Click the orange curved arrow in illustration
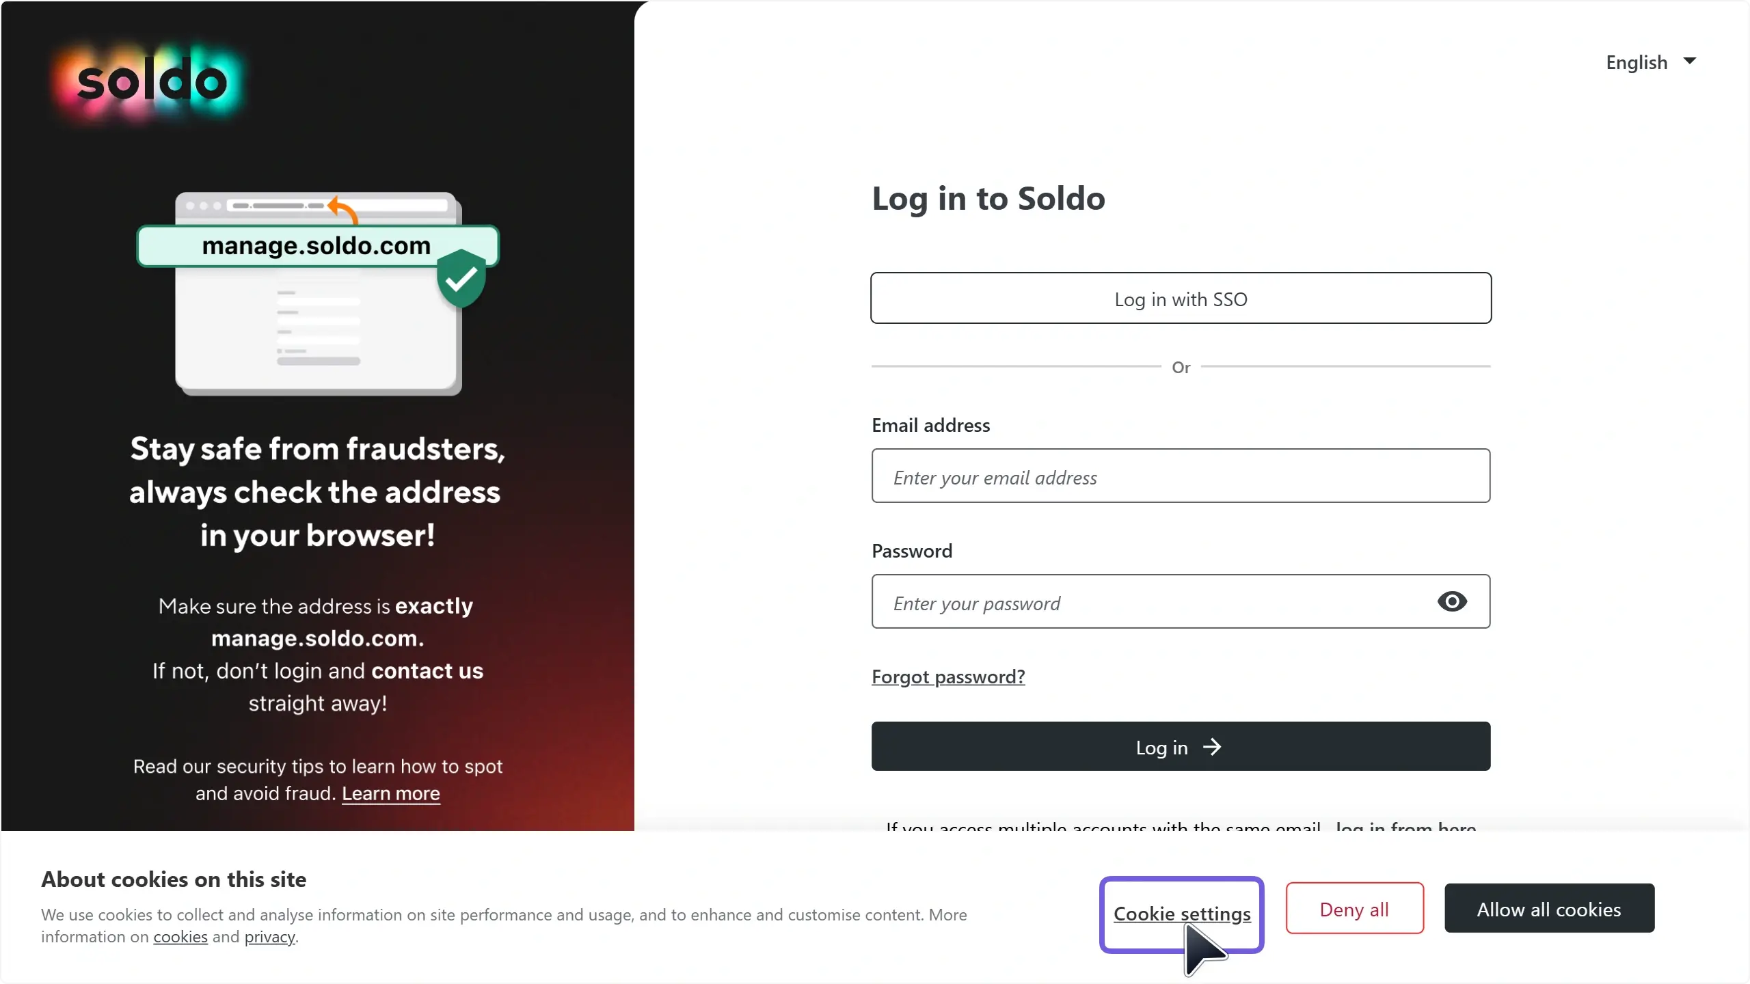The image size is (1750, 984). point(342,210)
